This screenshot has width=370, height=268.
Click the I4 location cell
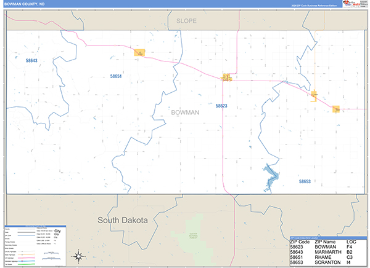pyautogui.click(x=348, y=262)
